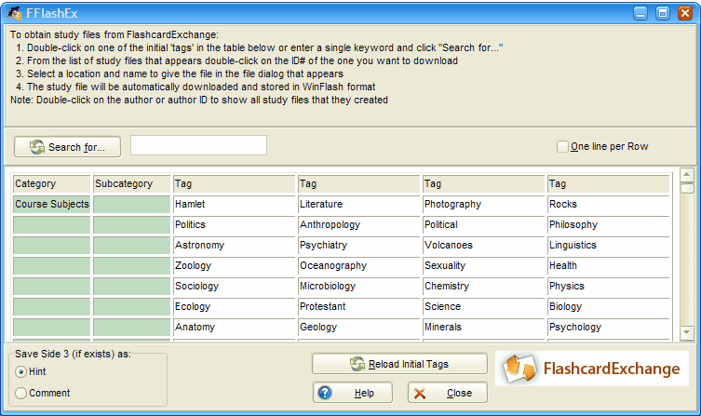Select the Photography tag
701x416 pixels.
point(484,204)
